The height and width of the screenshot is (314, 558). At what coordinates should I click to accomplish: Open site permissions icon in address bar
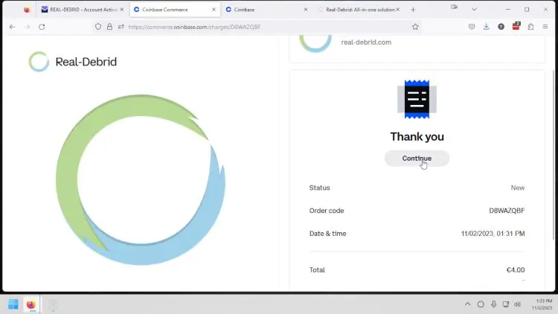point(121,27)
